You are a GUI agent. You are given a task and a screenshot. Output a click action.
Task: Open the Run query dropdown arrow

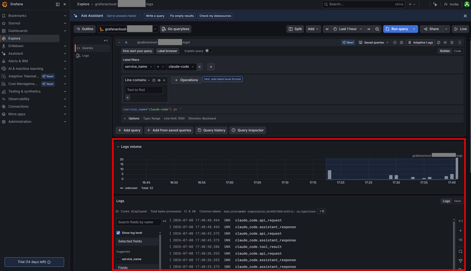tap(414, 29)
